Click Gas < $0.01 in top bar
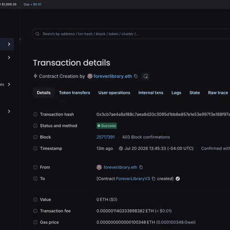 click(33, 4)
